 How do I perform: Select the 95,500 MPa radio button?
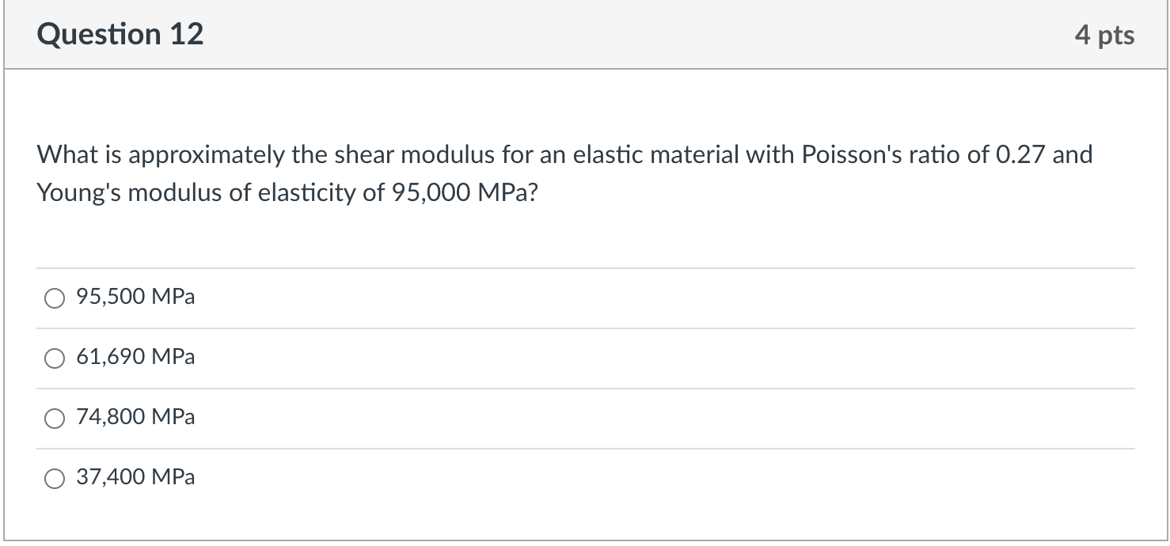(x=55, y=298)
